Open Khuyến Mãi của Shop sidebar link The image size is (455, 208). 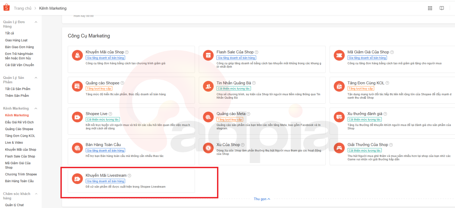[x=21, y=150]
